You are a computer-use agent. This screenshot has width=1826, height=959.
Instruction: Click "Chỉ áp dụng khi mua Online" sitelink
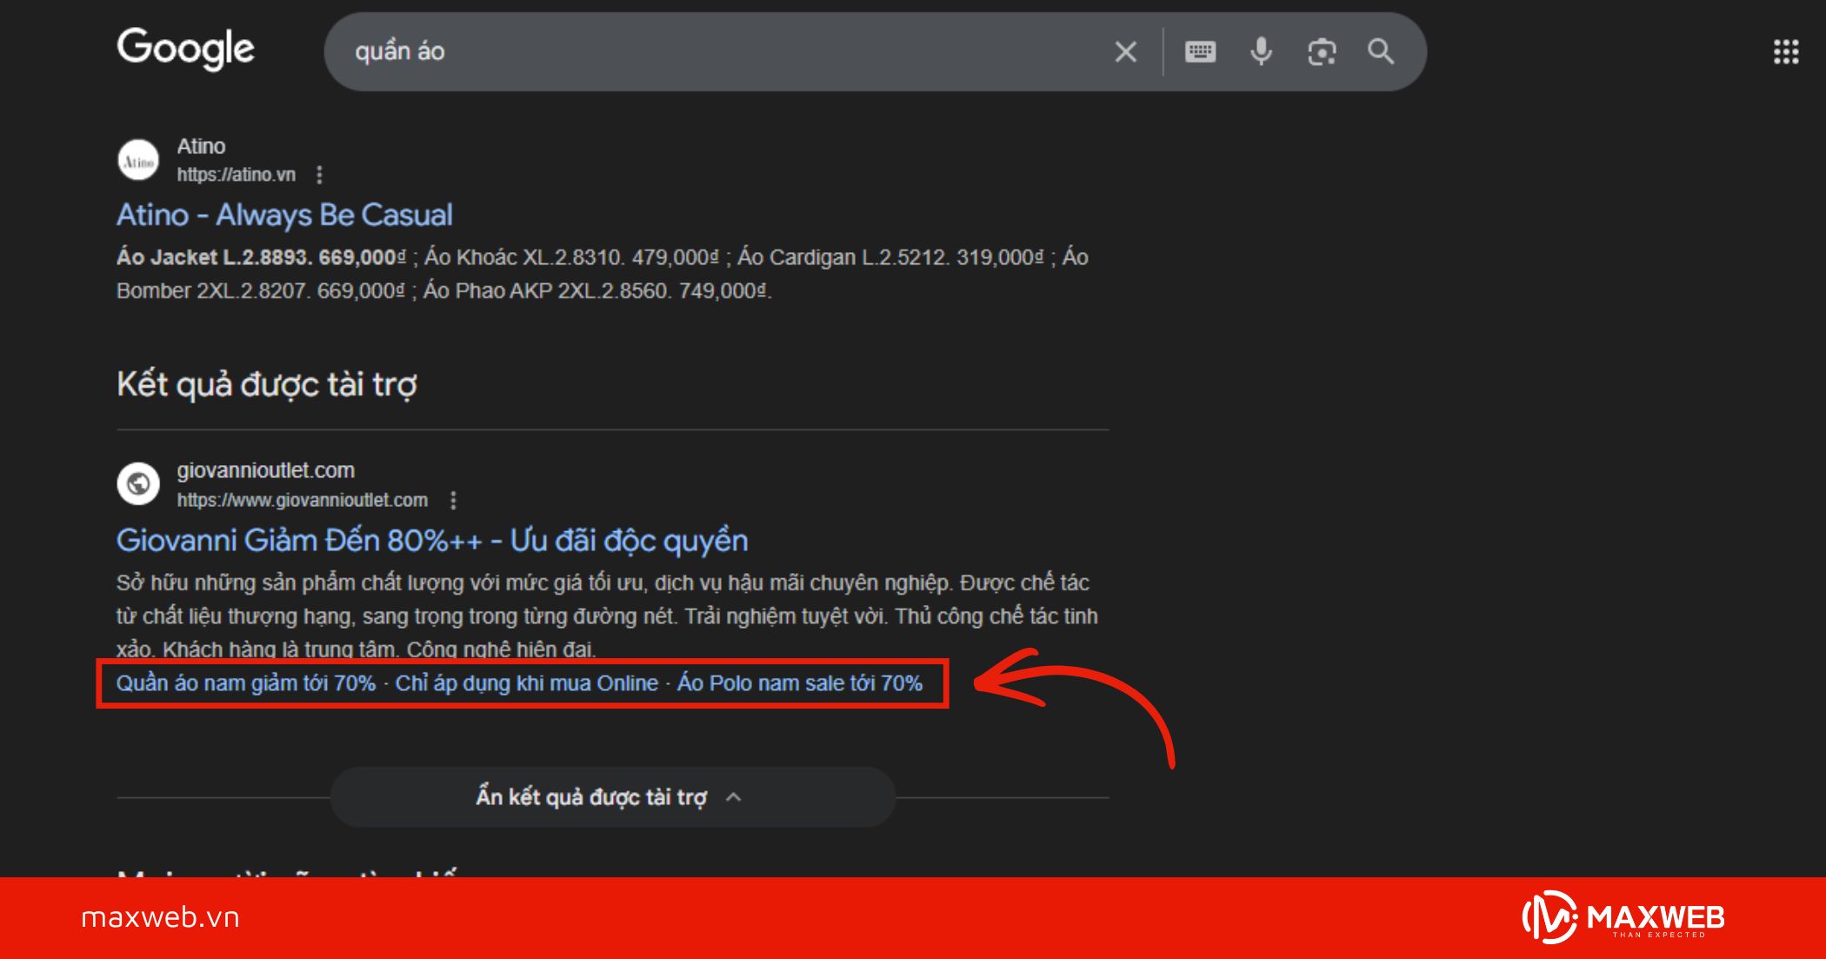coord(526,683)
